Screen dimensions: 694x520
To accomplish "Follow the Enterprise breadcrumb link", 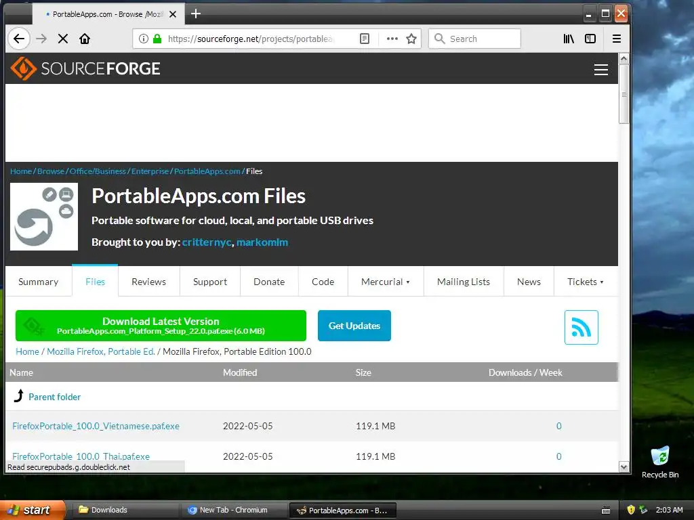I will [x=150, y=171].
